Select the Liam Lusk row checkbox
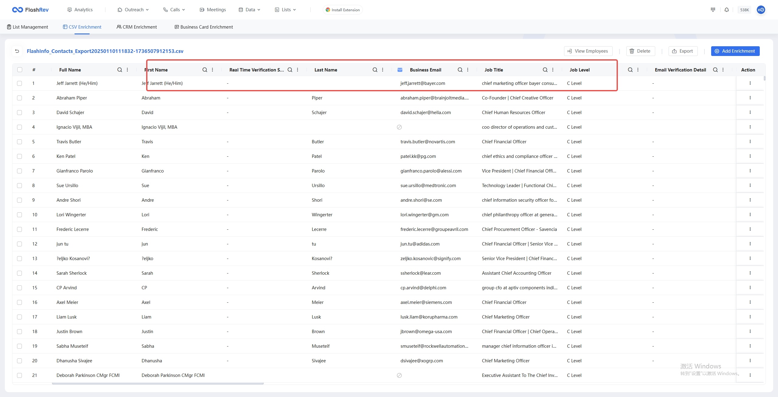The image size is (778, 397). click(19, 317)
